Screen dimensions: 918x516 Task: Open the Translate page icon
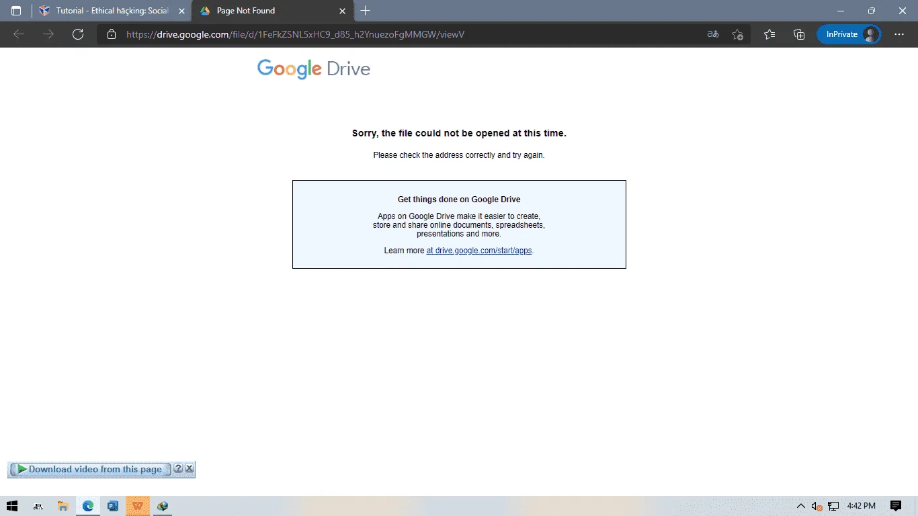pos(713,34)
